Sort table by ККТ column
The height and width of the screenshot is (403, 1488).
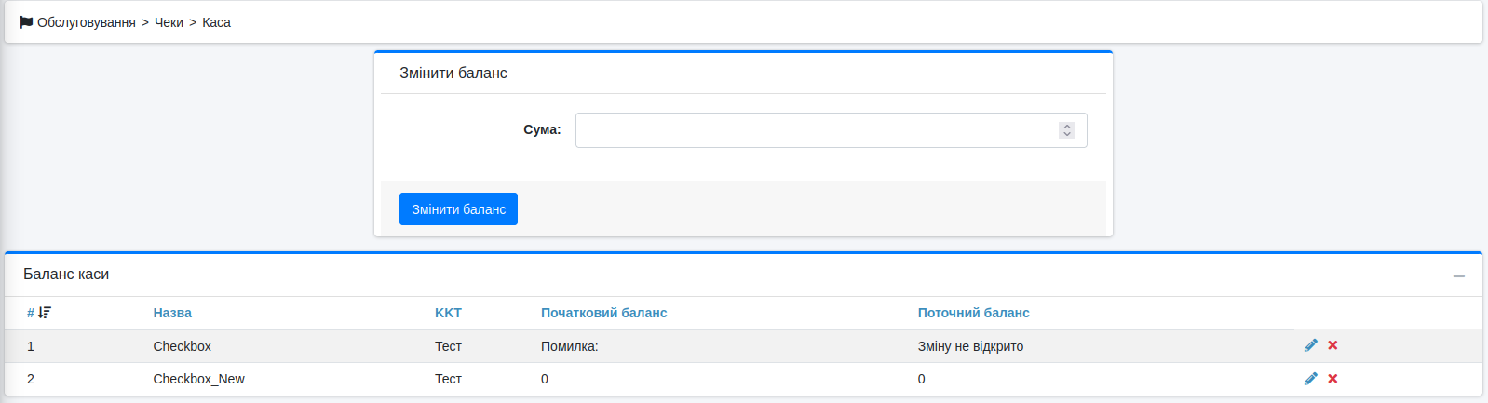tap(448, 313)
